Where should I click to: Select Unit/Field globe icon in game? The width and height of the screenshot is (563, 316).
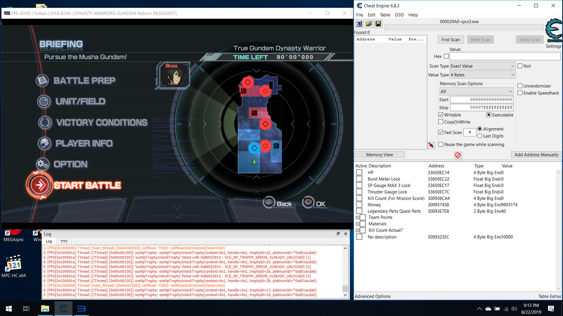(x=44, y=101)
